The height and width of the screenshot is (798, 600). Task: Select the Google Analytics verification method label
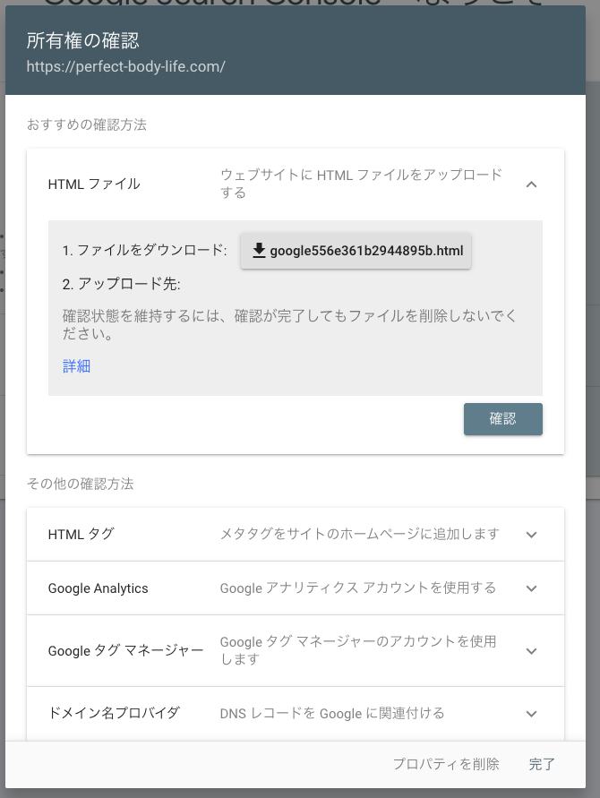click(99, 588)
